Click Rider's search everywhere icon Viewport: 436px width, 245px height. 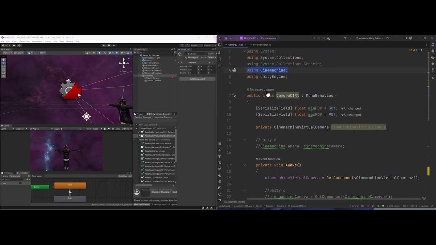406,38
